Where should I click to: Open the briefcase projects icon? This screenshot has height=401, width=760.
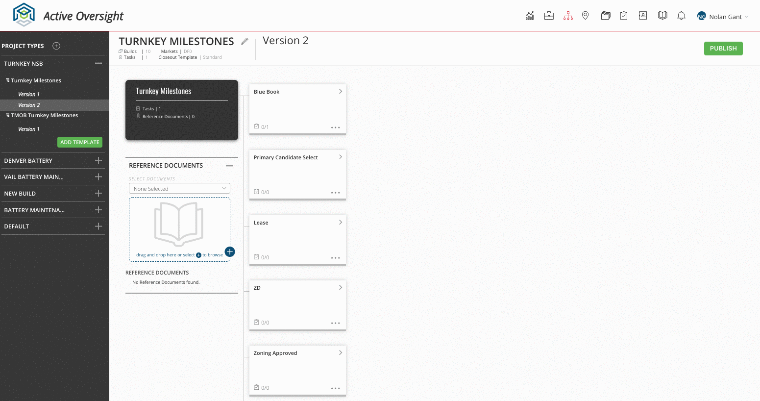549,16
